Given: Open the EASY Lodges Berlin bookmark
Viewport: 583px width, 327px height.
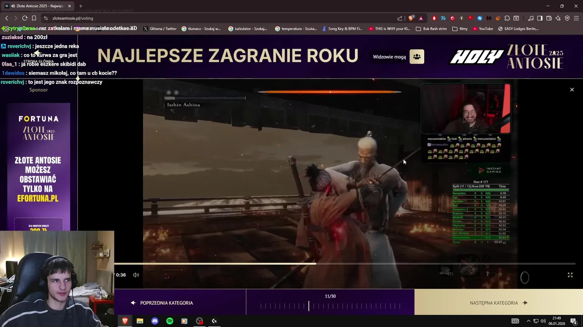Looking at the screenshot, I should [x=518, y=29].
